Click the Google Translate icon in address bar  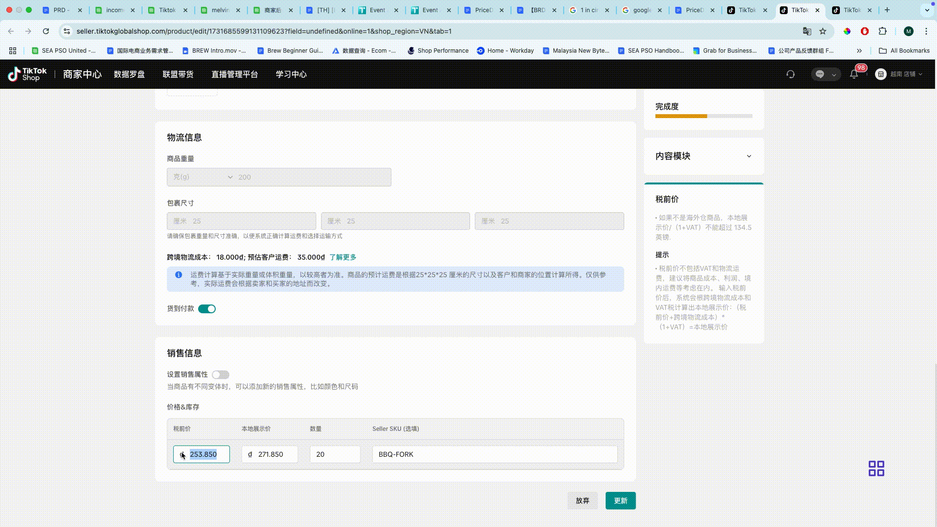click(x=807, y=31)
